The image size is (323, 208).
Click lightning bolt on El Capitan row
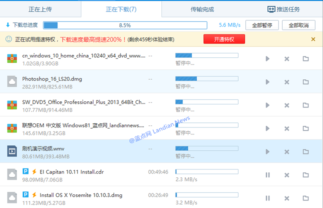pyautogui.click(x=34, y=171)
